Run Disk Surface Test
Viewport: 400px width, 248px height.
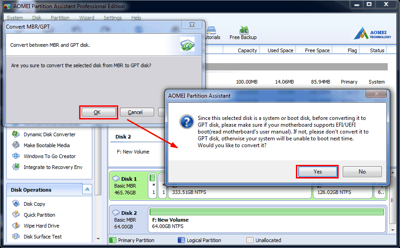point(43,237)
